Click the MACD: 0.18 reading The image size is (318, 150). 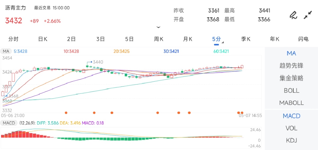[93, 123]
